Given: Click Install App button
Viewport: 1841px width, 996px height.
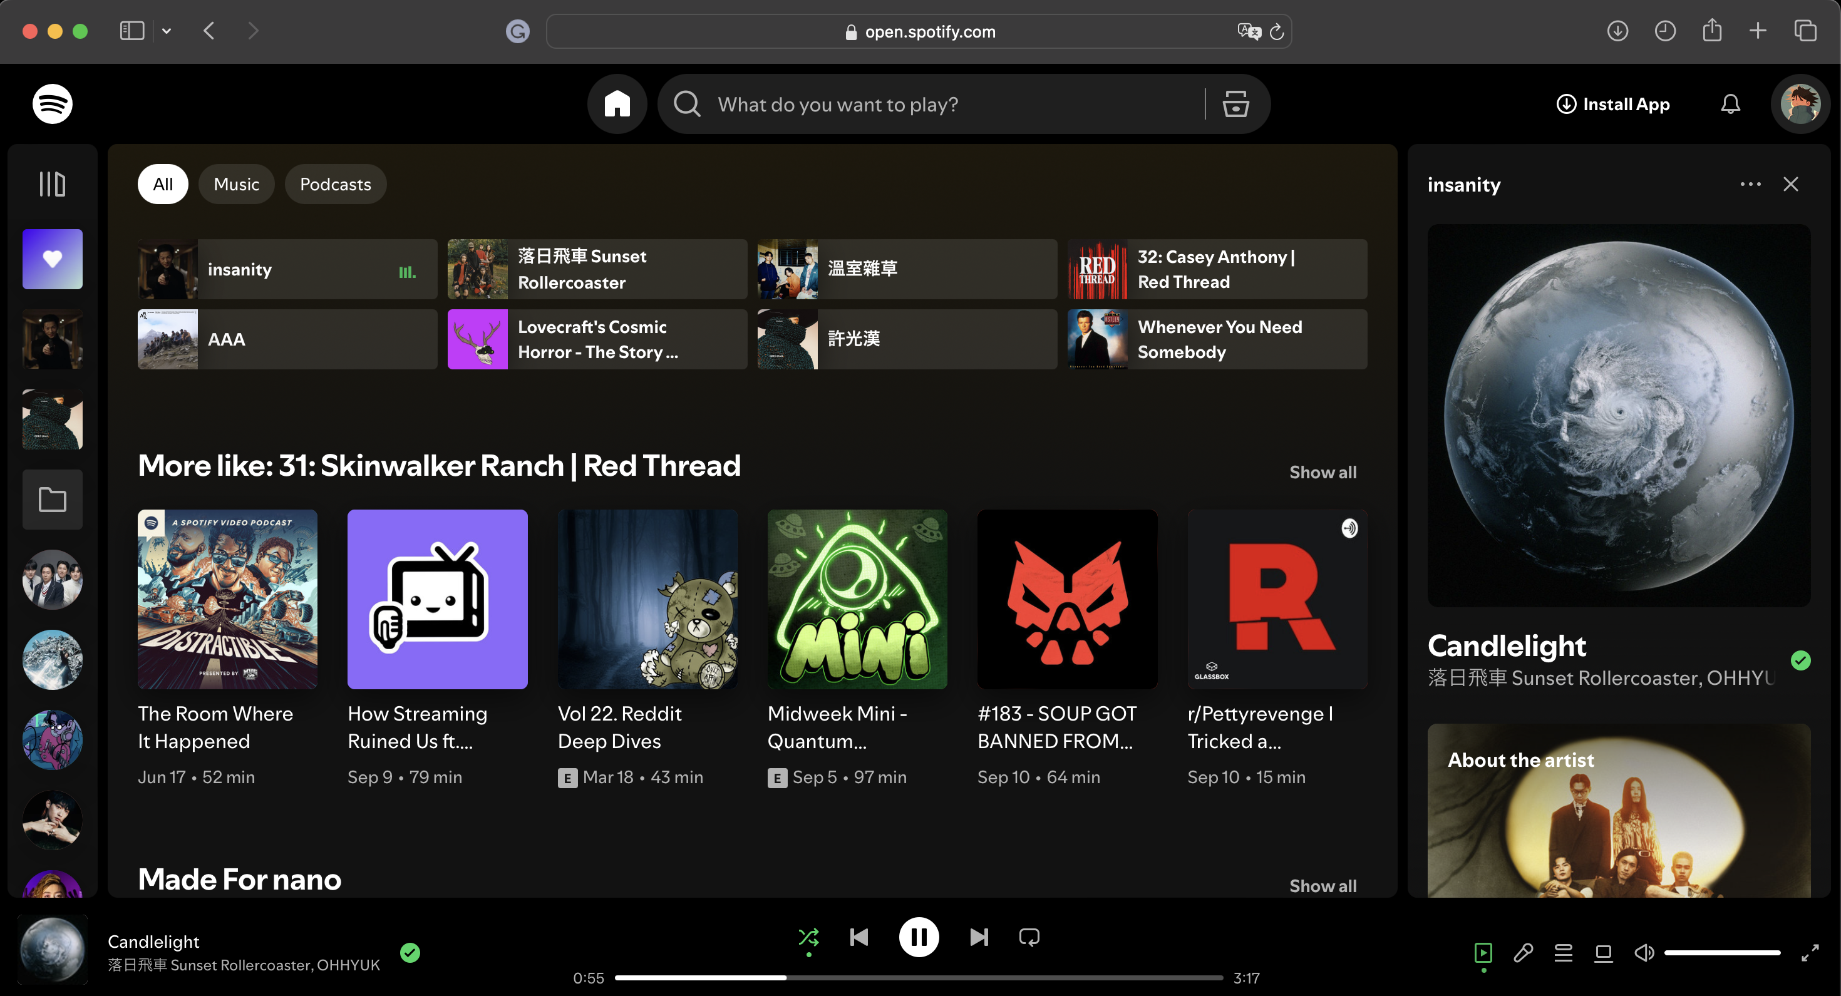Looking at the screenshot, I should (x=1612, y=105).
